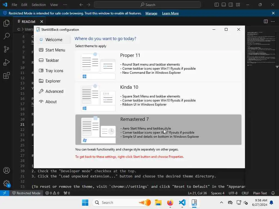Click the remote window indicator in status bar
This screenshot has height=209, width=279.
click(x=5, y=193)
